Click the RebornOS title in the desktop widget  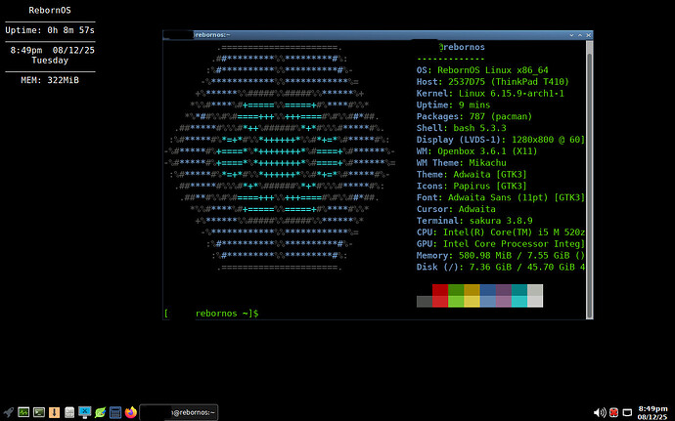[x=50, y=11]
